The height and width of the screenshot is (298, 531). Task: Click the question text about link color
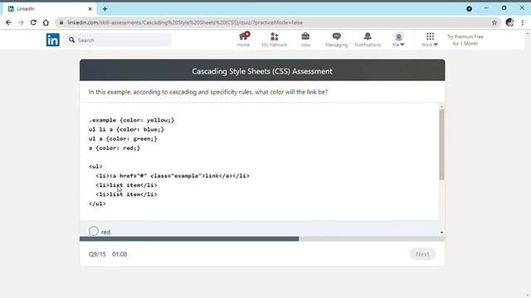click(208, 92)
